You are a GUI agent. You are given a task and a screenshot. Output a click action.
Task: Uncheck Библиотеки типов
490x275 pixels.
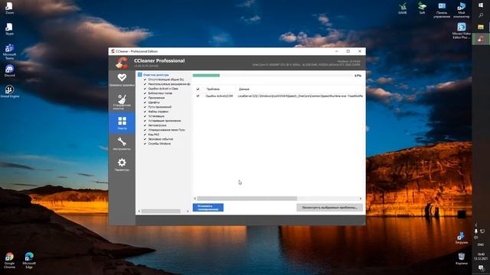coord(145,93)
